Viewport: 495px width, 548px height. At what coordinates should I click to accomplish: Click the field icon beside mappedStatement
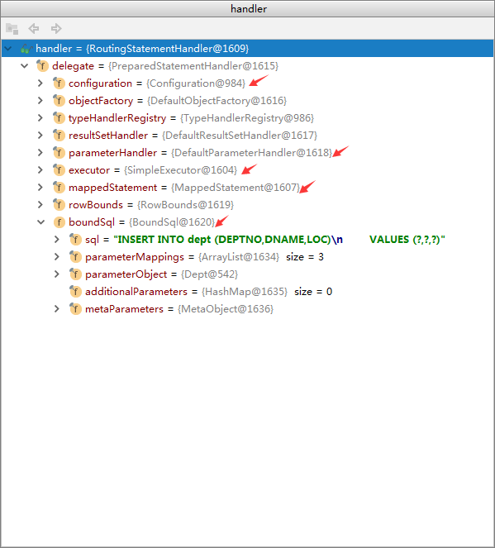pyautogui.click(x=59, y=188)
